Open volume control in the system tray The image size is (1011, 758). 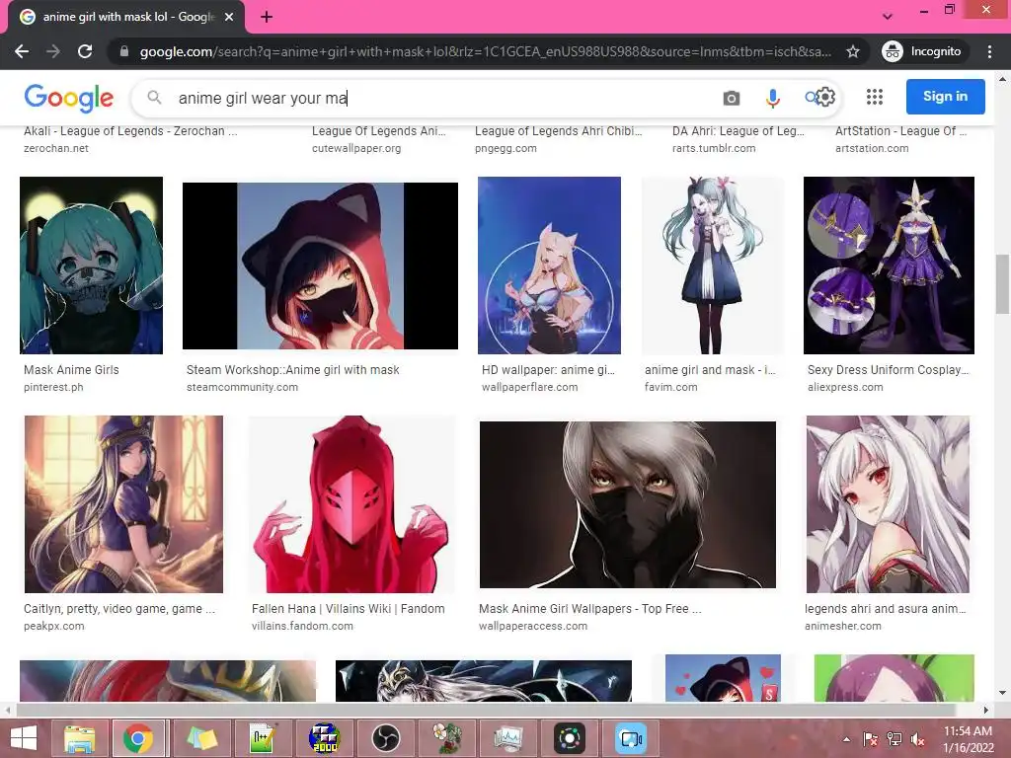[917, 738]
